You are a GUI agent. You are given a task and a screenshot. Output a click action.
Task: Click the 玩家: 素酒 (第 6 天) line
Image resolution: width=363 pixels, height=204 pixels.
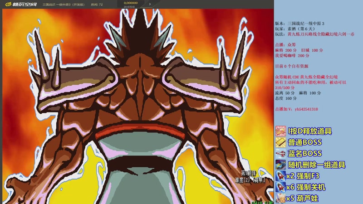point(295,29)
